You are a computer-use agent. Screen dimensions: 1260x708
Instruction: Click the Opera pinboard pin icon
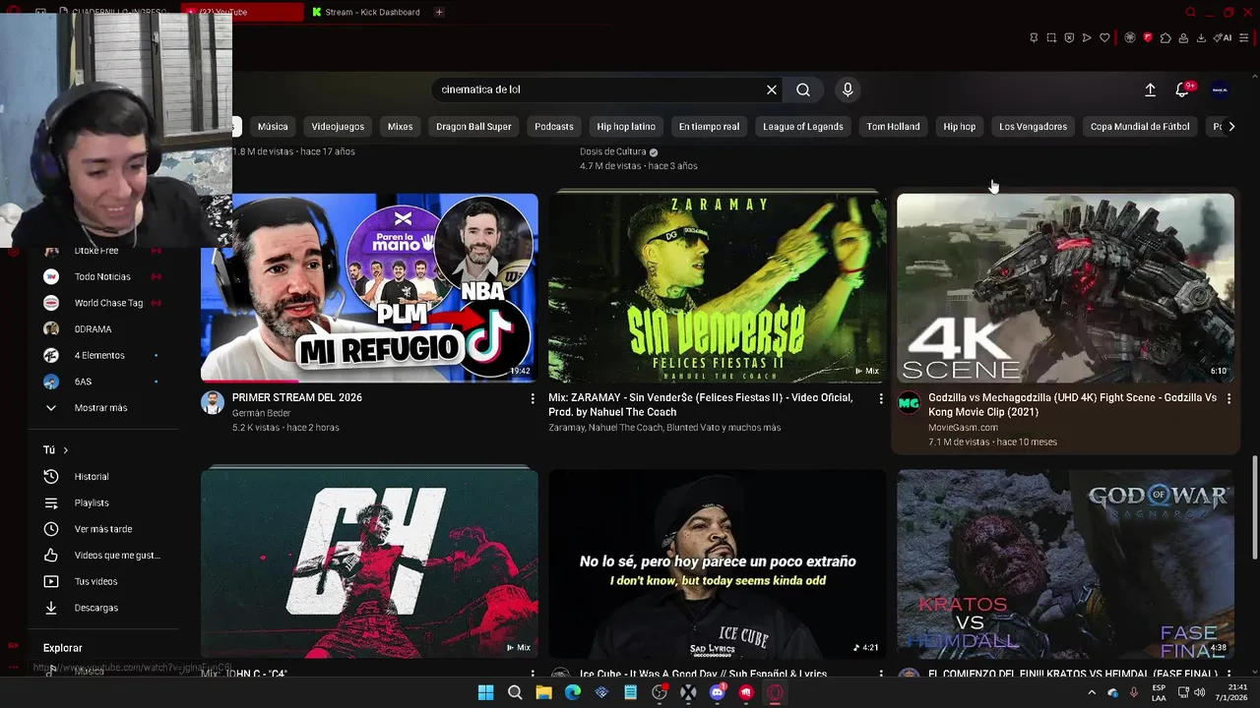point(1034,38)
